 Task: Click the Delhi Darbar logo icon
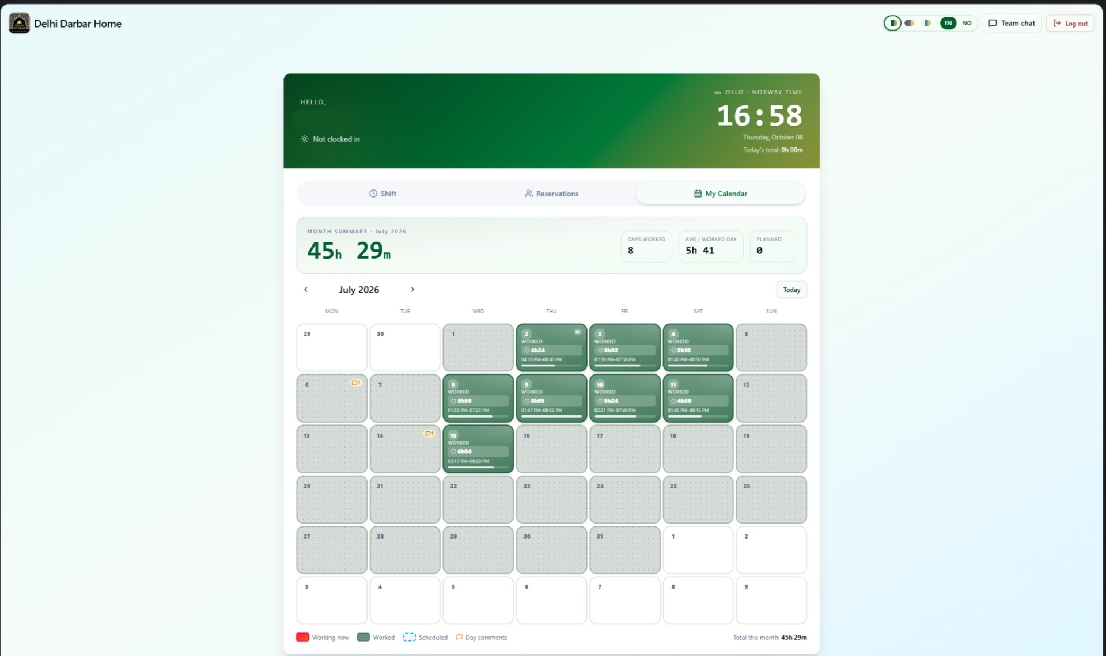coord(19,23)
